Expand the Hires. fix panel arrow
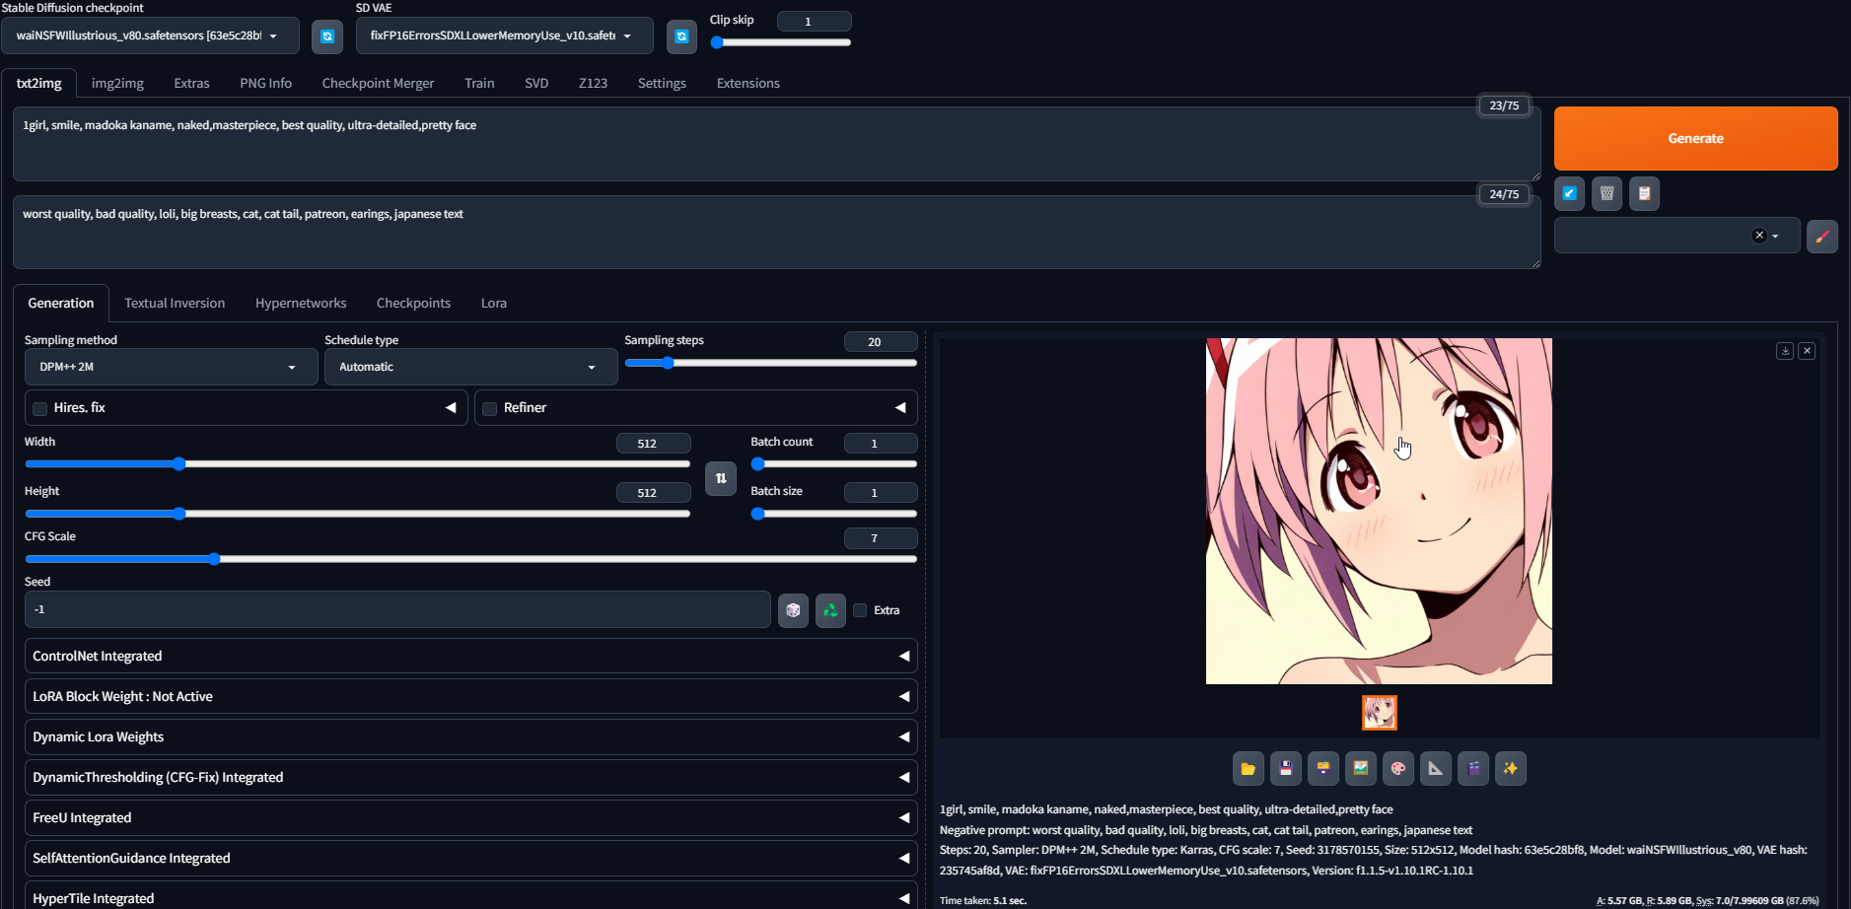The width and height of the screenshot is (1851, 909). point(451,407)
